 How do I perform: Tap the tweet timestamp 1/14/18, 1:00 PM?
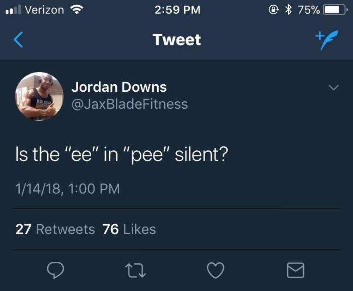coord(67,189)
